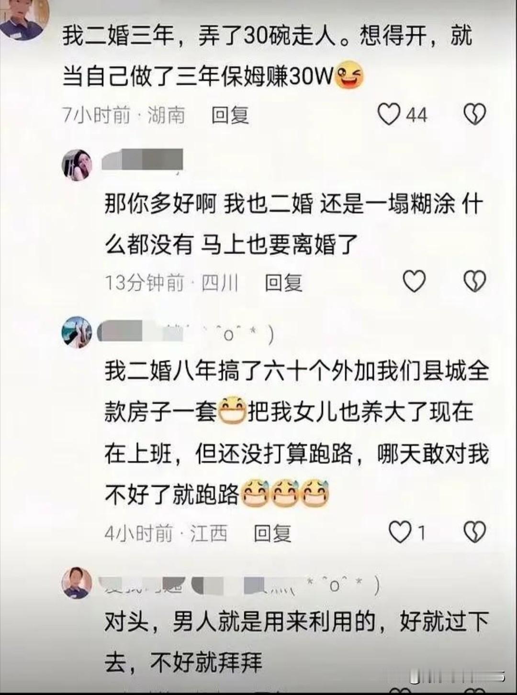Dislike the Sichuan reply with broken heart
The image size is (517, 695).
coord(475,281)
